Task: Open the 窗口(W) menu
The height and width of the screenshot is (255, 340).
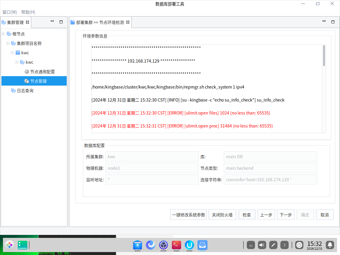Action: pyautogui.click(x=10, y=12)
